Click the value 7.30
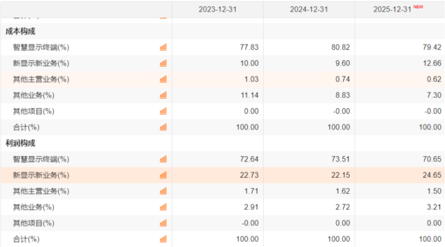This screenshot has height=247, width=445. (x=434, y=95)
